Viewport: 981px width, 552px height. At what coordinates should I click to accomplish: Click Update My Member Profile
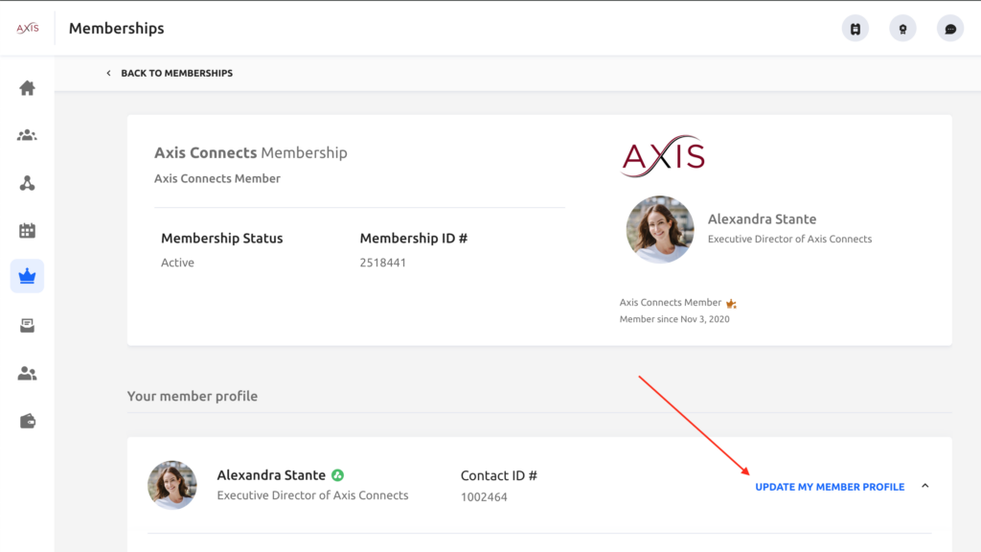click(x=830, y=487)
